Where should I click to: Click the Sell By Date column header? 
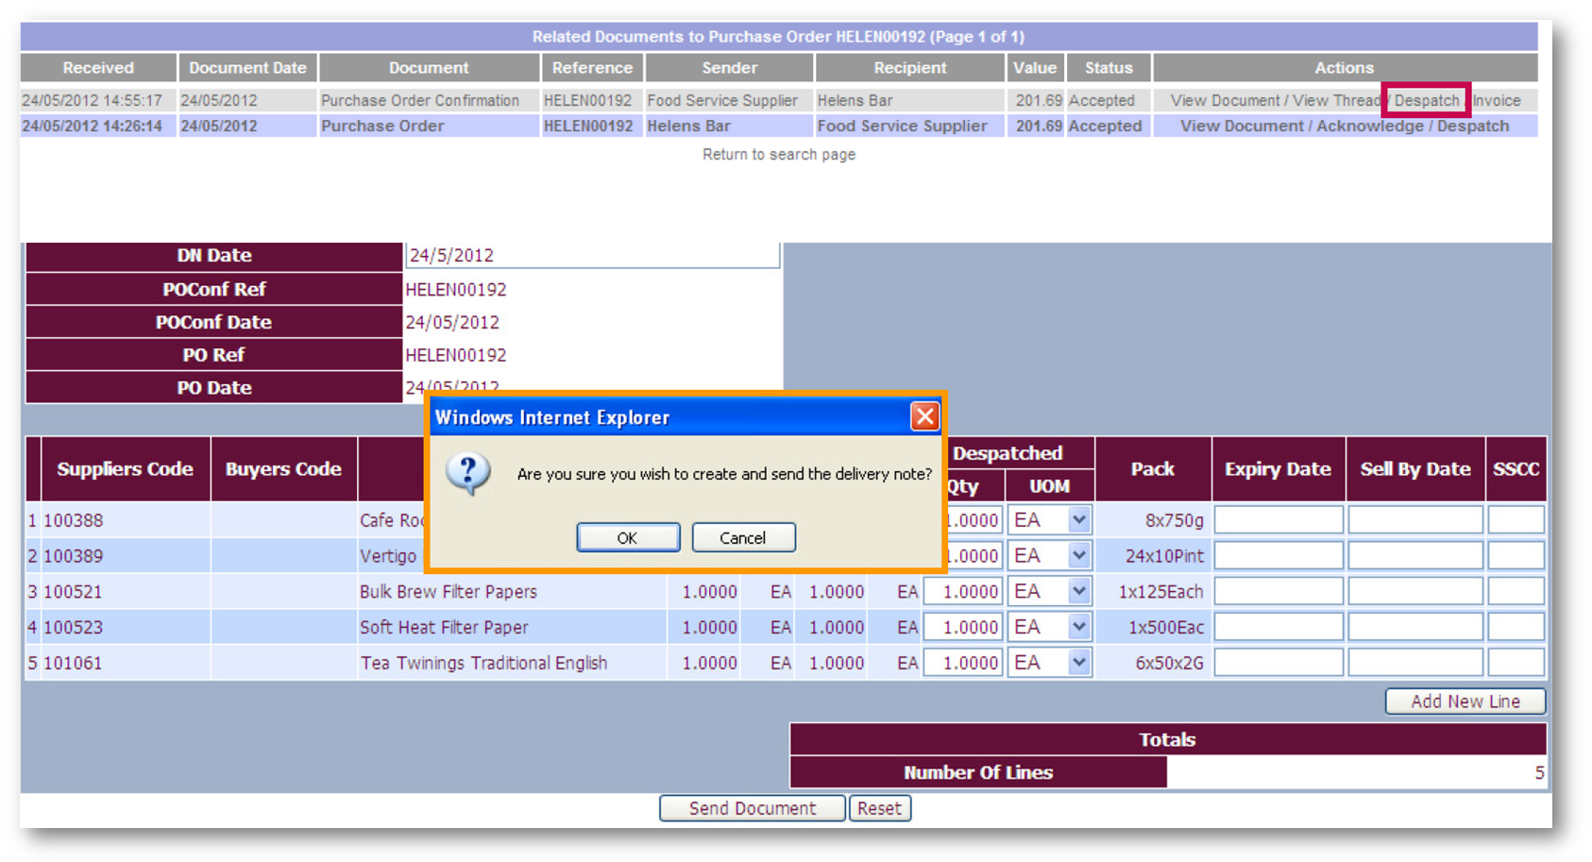tap(1414, 468)
